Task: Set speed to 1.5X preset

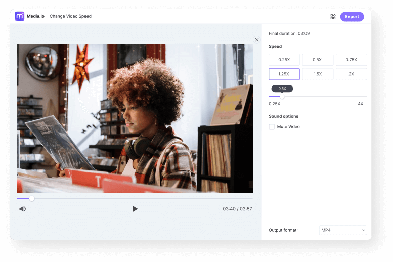Action: (317, 74)
